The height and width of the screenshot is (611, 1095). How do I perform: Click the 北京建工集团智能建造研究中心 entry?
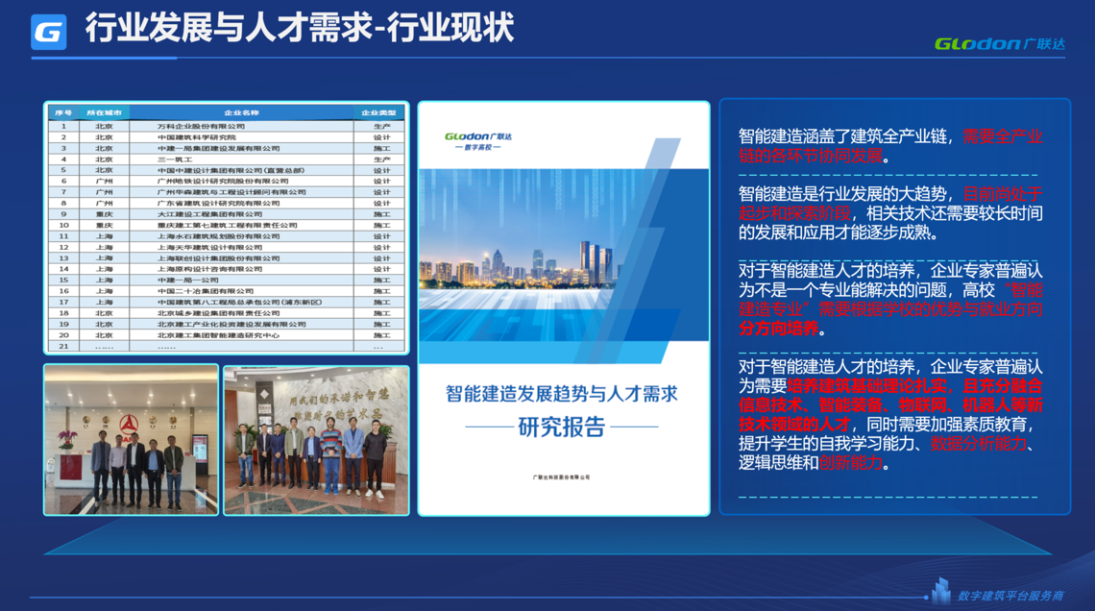pyautogui.click(x=218, y=335)
